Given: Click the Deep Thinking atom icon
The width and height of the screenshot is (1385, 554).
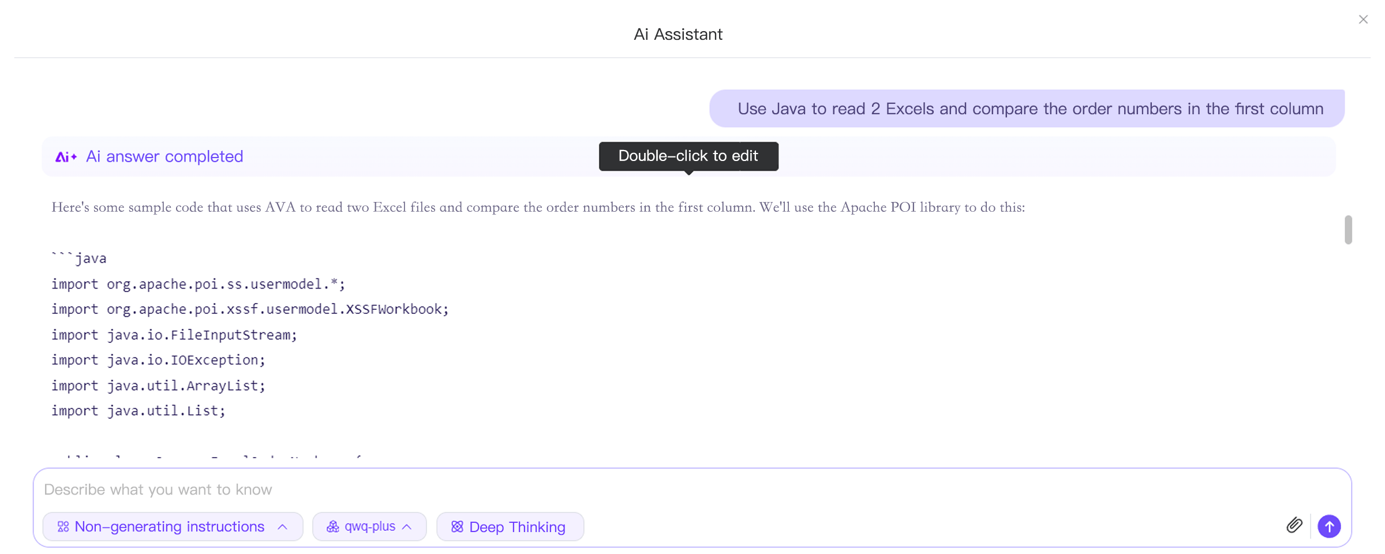Looking at the screenshot, I should point(457,526).
